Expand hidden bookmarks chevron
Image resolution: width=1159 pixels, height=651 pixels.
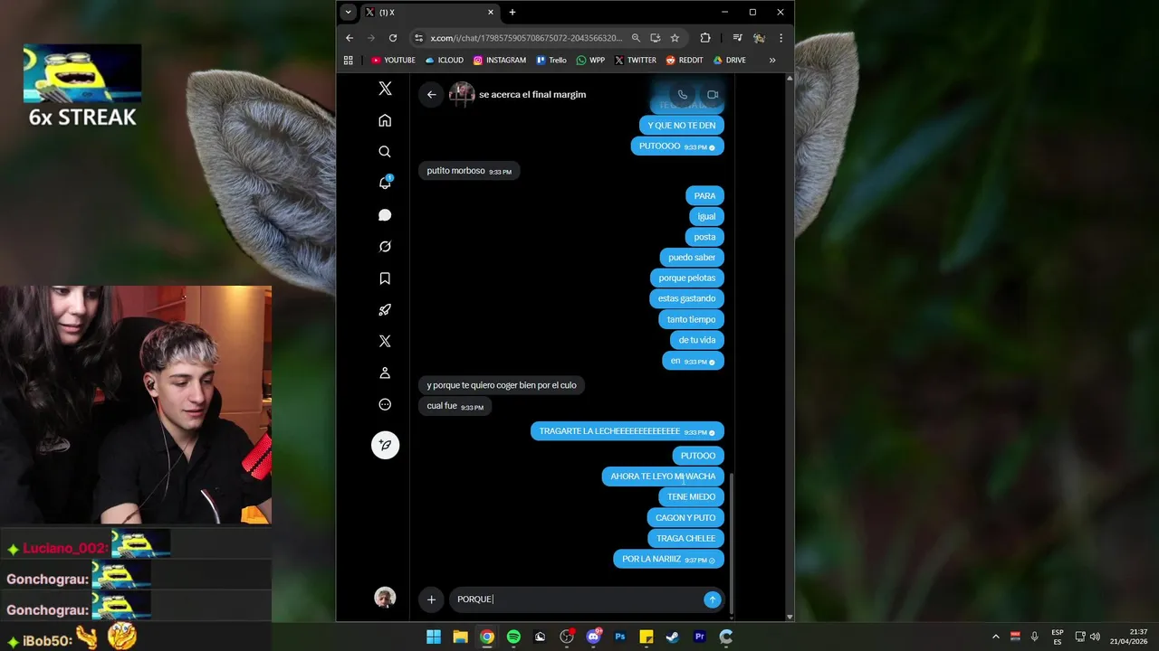tap(772, 61)
